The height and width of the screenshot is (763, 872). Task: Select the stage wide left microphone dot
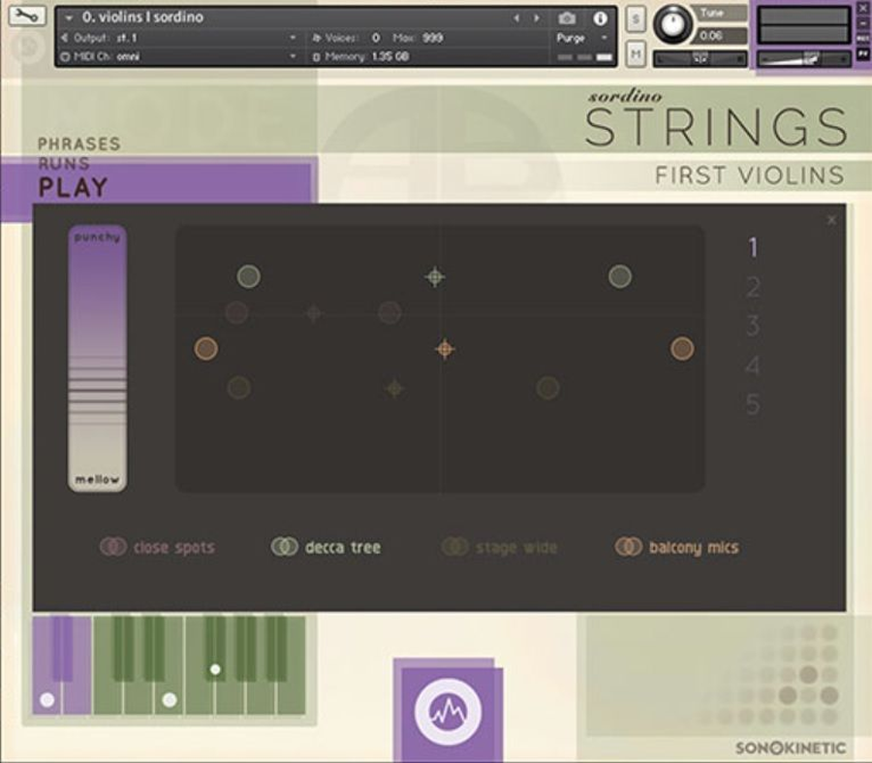tap(239, 388)
